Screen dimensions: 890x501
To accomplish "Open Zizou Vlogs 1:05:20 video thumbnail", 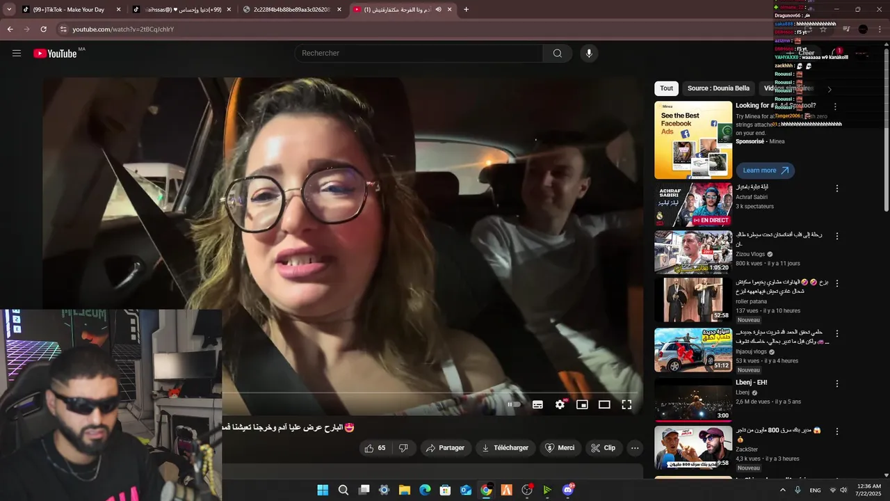I will pyautogui.click(x=693, y=253).
